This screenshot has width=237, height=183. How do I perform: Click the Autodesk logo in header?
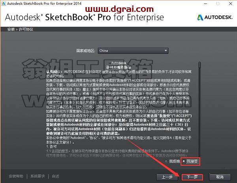[215, 17]
